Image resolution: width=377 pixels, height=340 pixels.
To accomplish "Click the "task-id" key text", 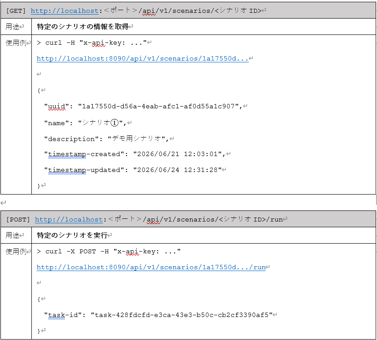I will tap(63, 315).
